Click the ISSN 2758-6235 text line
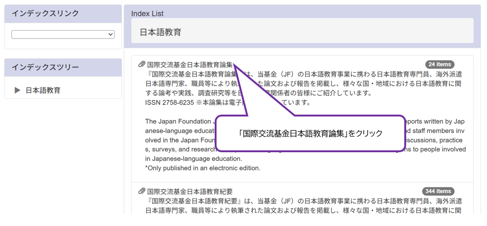 [228, 103]
